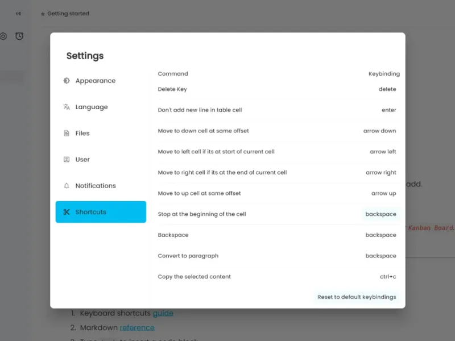
Task: Click the Getting started page title
Action: click(x=68, y=14)
